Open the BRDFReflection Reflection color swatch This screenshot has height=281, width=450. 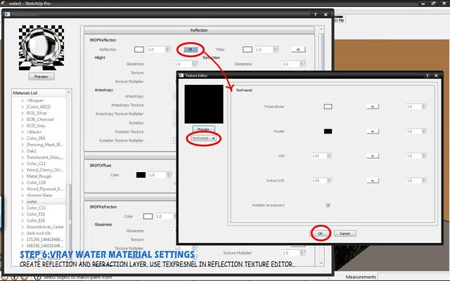139,50
